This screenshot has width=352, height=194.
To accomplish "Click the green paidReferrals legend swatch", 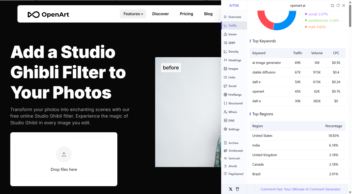I will (x=306, y=21).
